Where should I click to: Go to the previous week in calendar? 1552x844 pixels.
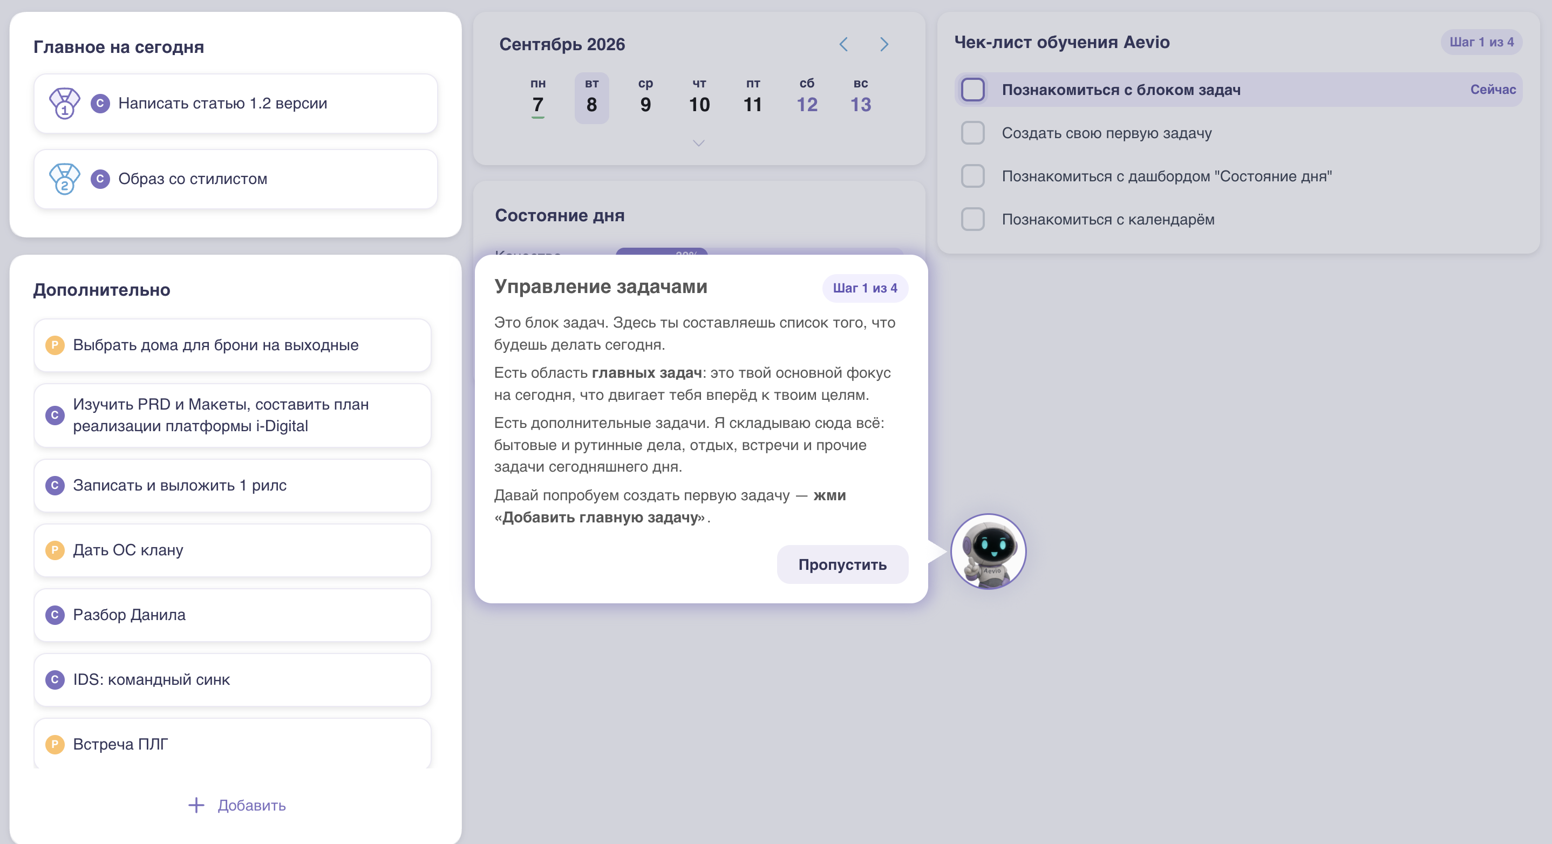pos(843,45)
